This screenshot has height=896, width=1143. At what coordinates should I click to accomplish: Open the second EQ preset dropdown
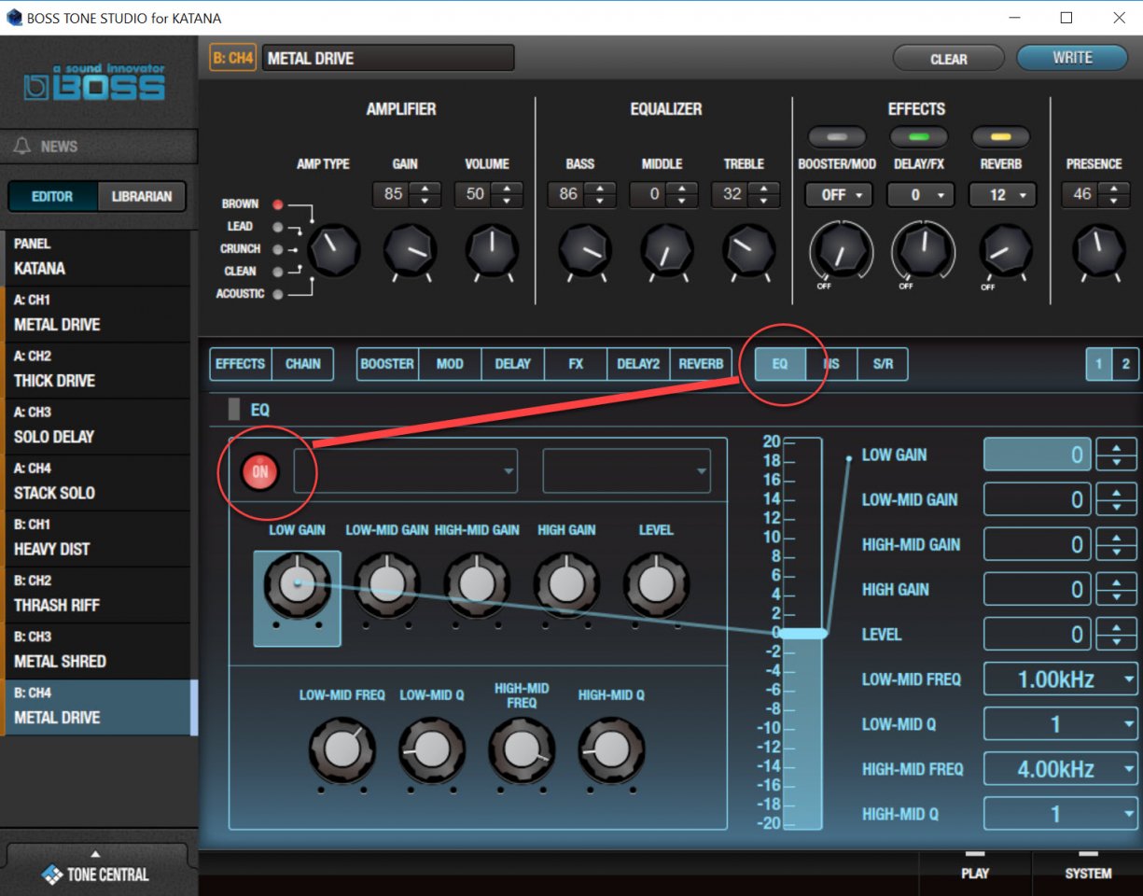(627, 471)
